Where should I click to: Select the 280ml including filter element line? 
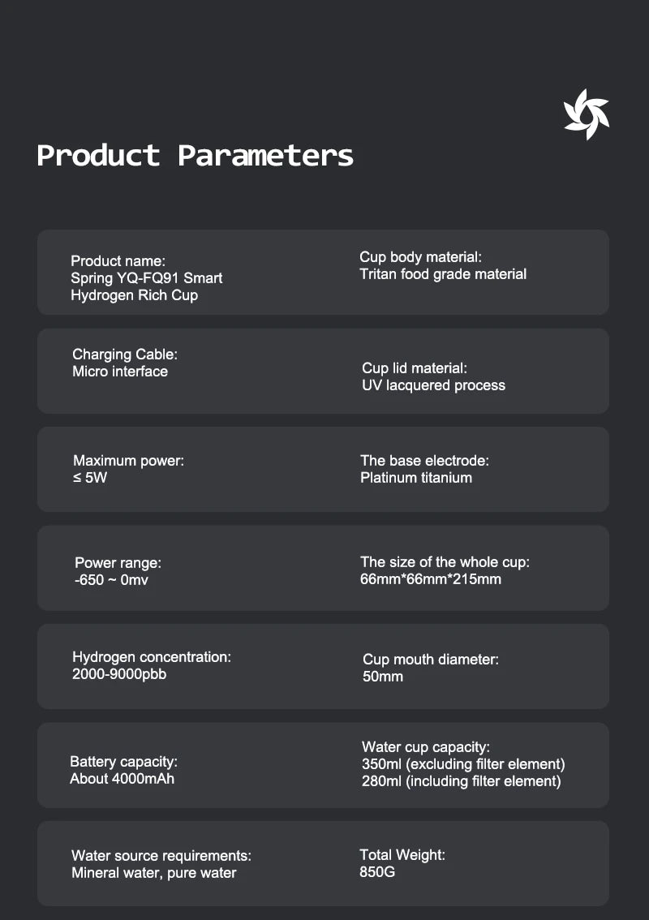coord(461,781)
